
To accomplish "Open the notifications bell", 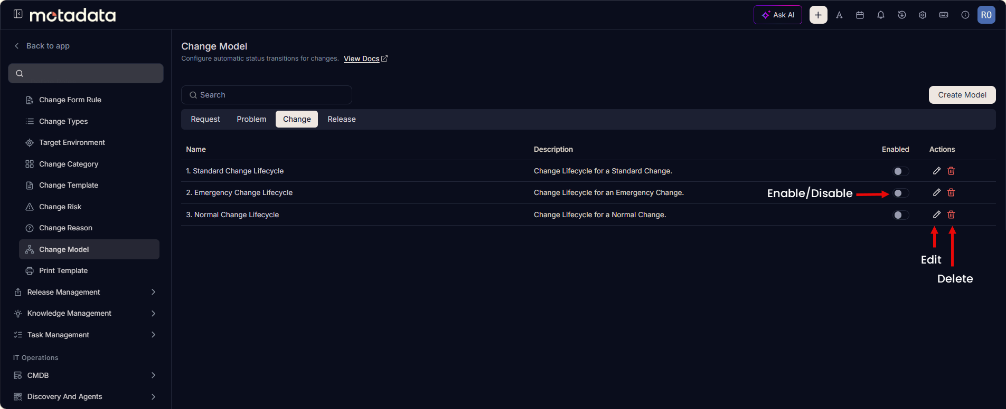I will coord(881,15).
